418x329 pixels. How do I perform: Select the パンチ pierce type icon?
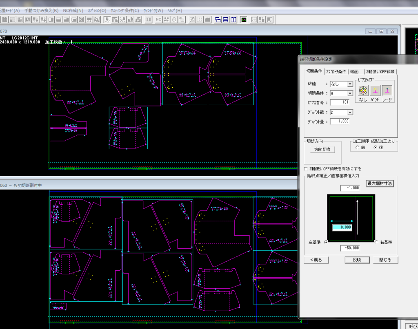(x=375, y=90)
